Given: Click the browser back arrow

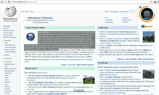Looking at the screenshot, I should pyautogui.click(x=2, y=2).
